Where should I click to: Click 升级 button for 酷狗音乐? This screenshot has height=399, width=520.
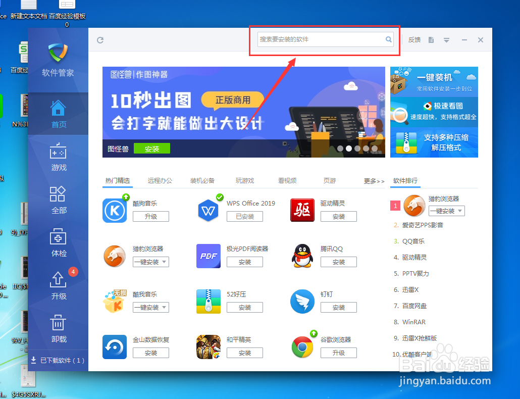[x=151, y=216]
